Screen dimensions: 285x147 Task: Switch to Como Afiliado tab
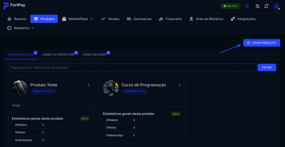(95, 55)
